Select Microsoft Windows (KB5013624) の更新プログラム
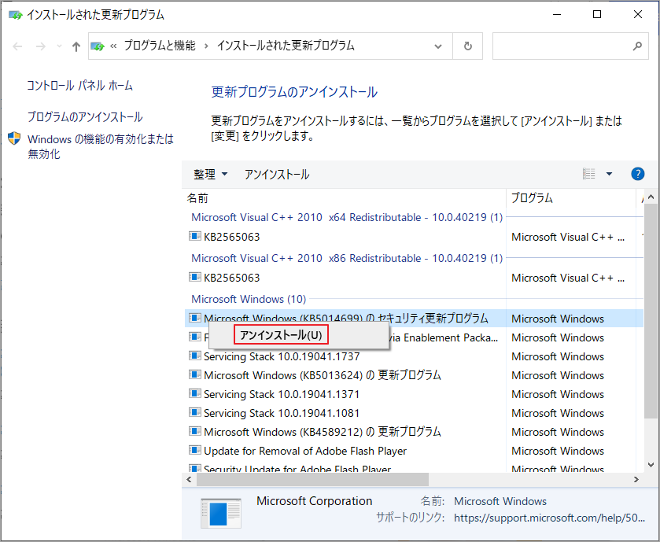Viewport: 660px width, 542px height. coord(322,375)
